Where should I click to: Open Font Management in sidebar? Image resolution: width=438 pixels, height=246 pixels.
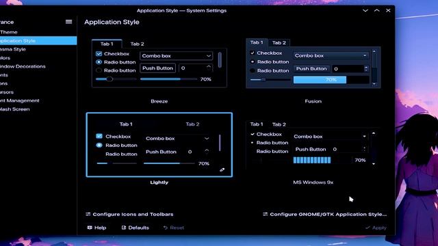pos(38,100)
